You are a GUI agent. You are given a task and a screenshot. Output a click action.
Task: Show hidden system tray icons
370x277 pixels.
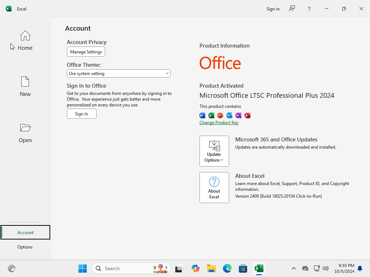point(293,268)
